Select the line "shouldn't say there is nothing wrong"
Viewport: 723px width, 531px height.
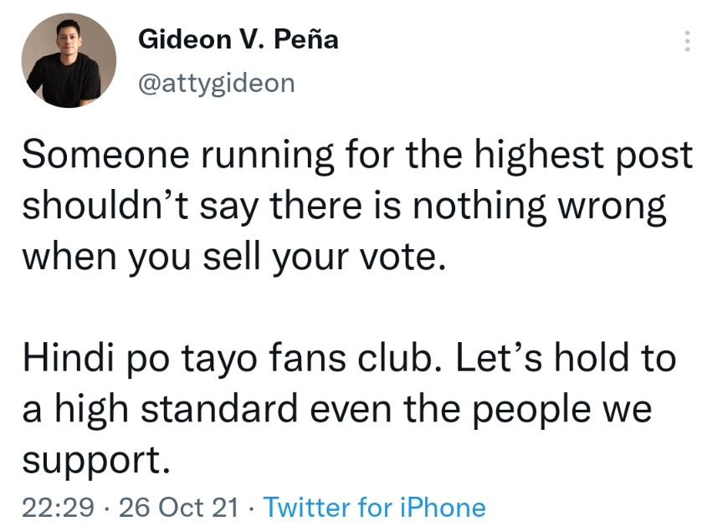coord(345,207)
